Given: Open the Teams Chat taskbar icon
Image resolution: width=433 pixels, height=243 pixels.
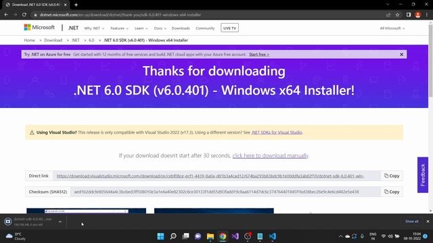Looking at the screenshot, I should 198,236.
